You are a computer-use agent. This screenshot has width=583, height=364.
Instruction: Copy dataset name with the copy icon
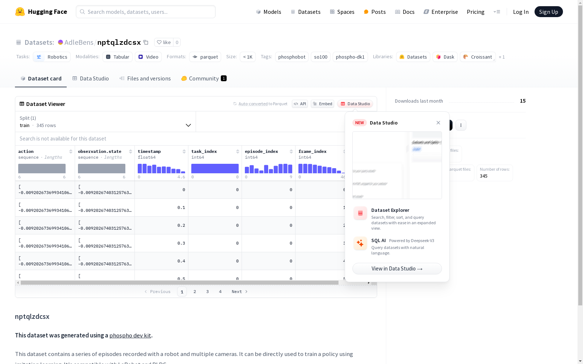pyautogui.click(x=146, y=42)
